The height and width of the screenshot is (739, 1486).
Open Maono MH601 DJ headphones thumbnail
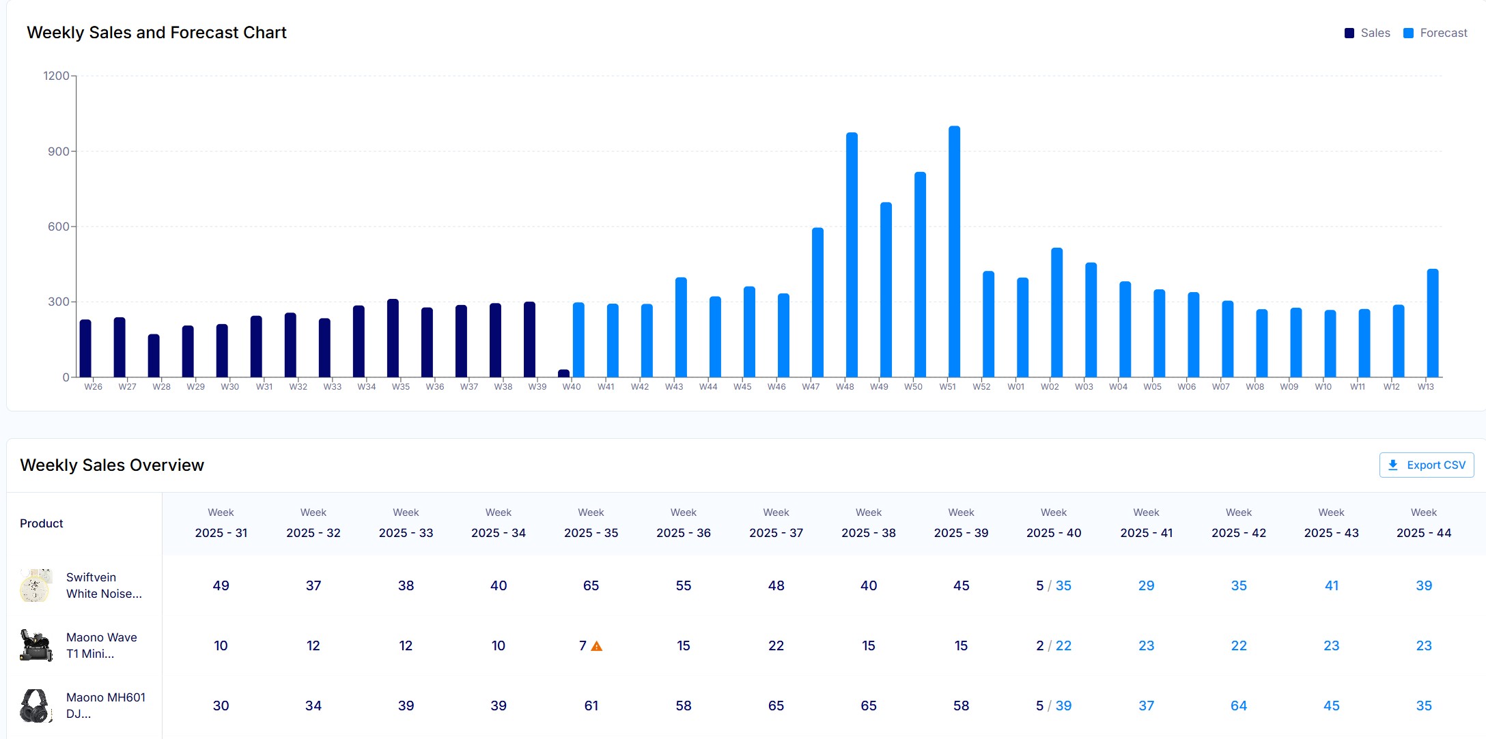pyautogui.click(x=36, y=706)
